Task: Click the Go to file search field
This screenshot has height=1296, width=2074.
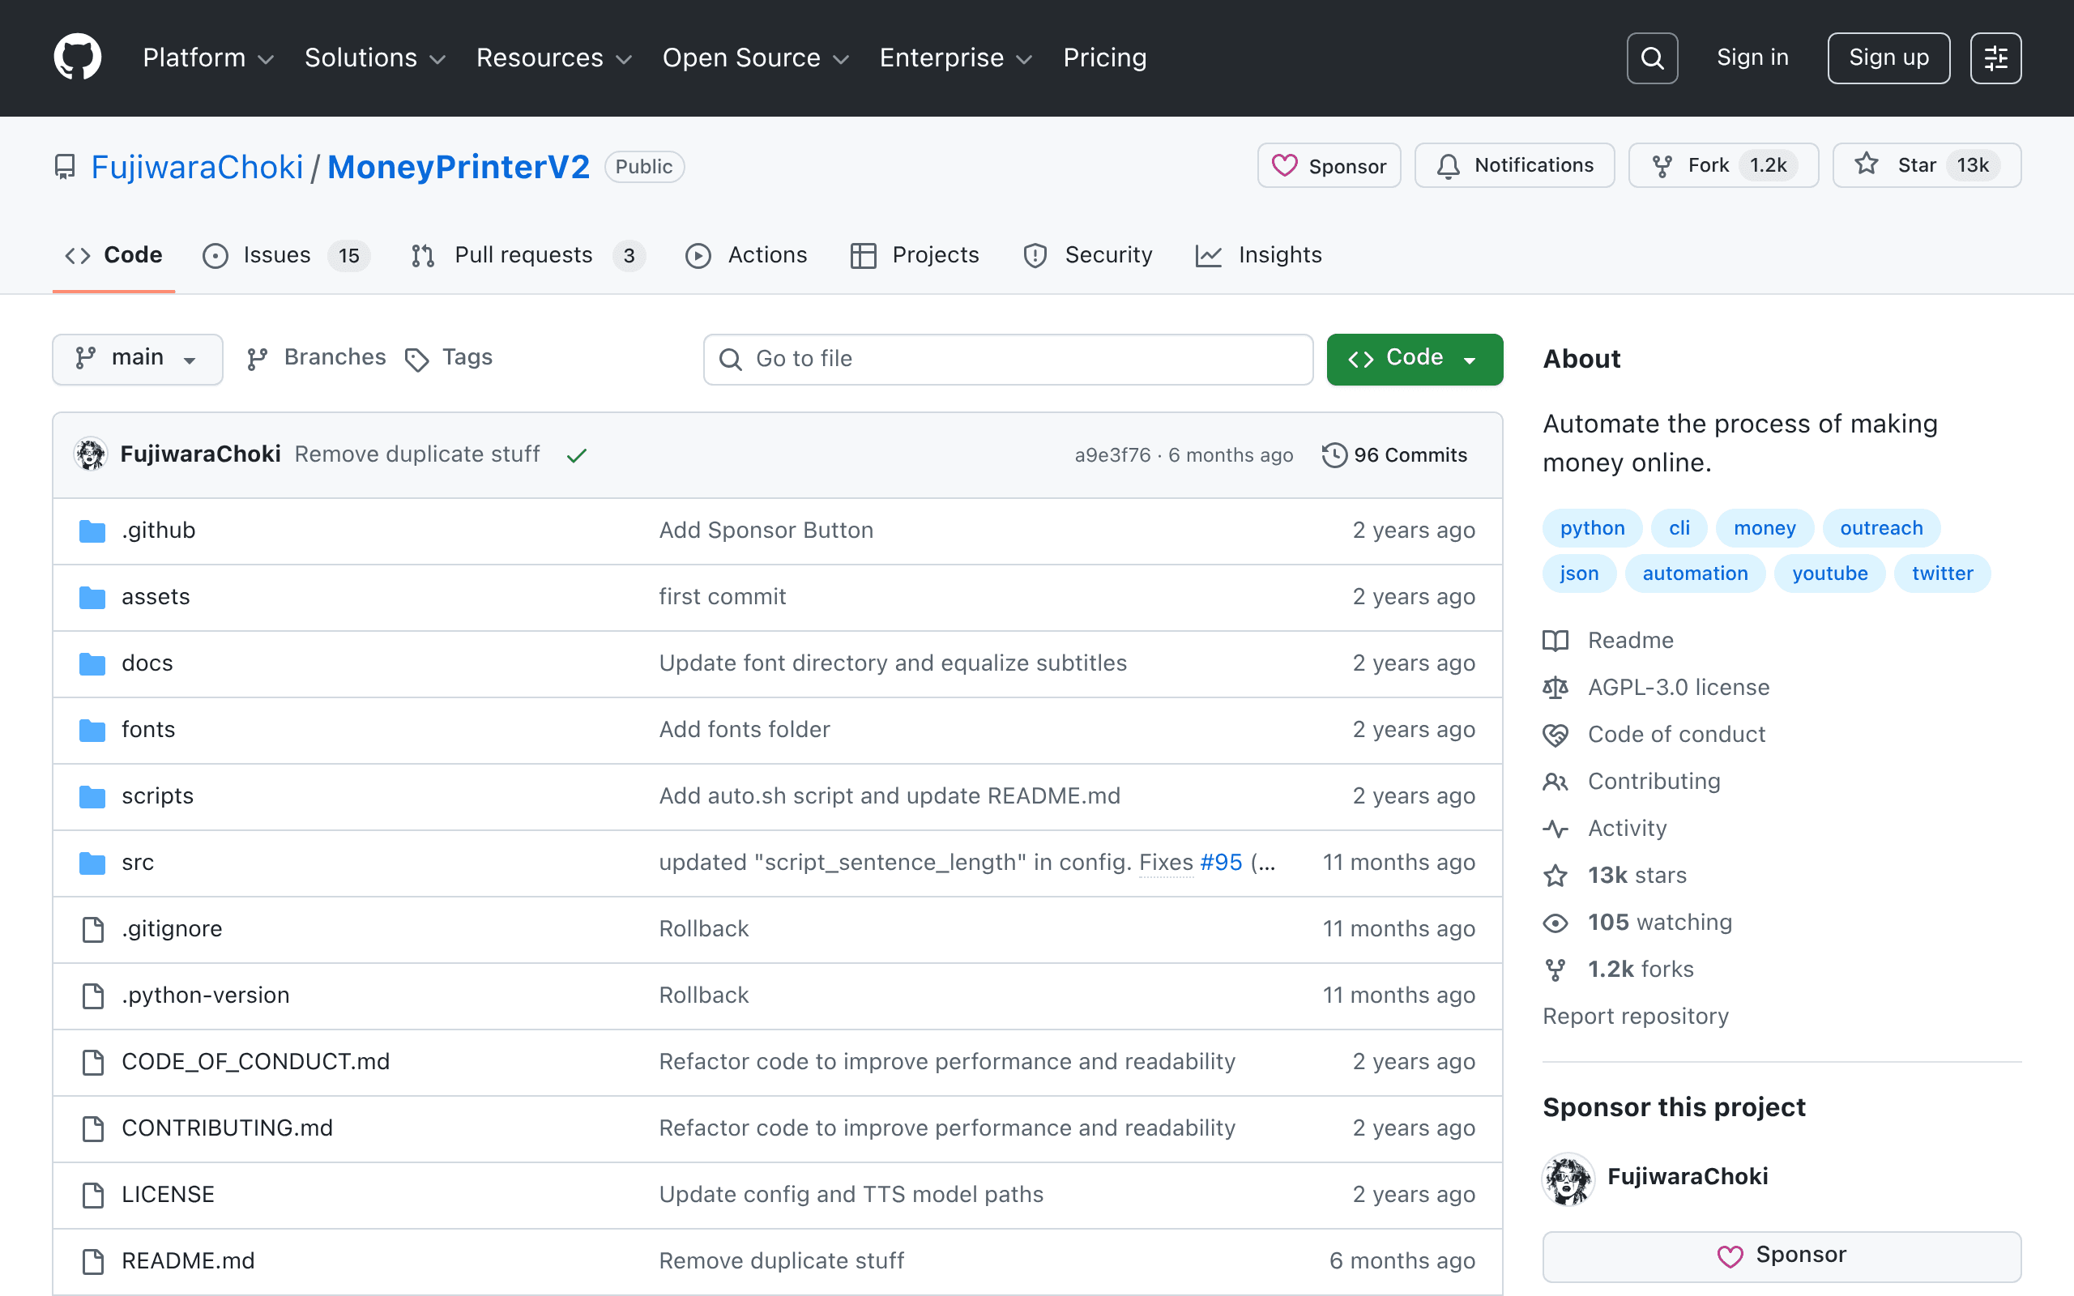Action: point(1008,359)
